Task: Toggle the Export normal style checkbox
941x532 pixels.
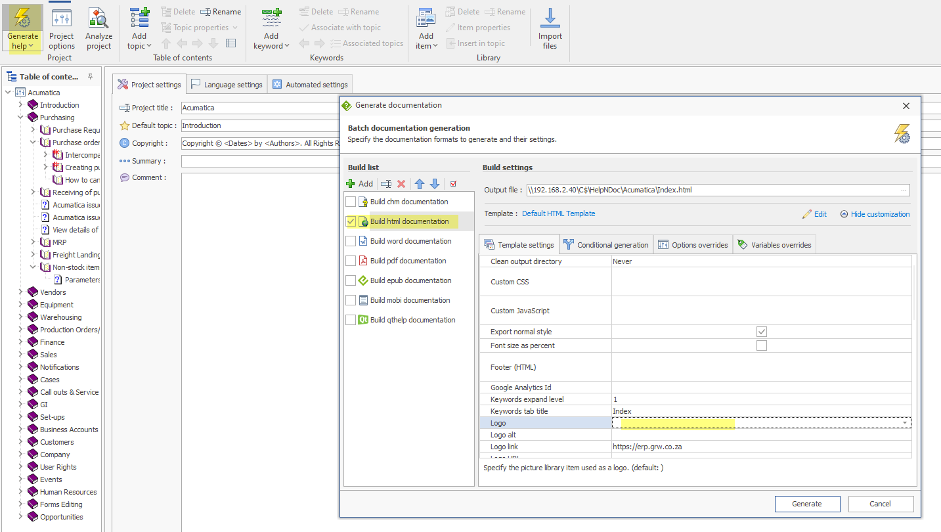Action: click(x=761, y=332)
